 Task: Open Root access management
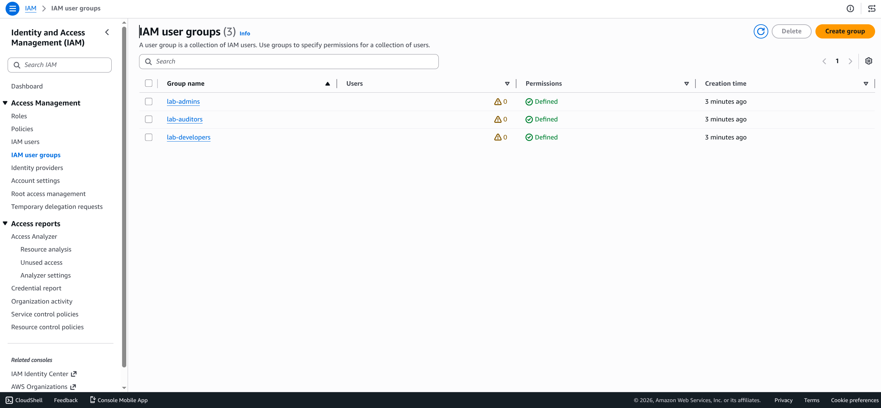(48, 194)
